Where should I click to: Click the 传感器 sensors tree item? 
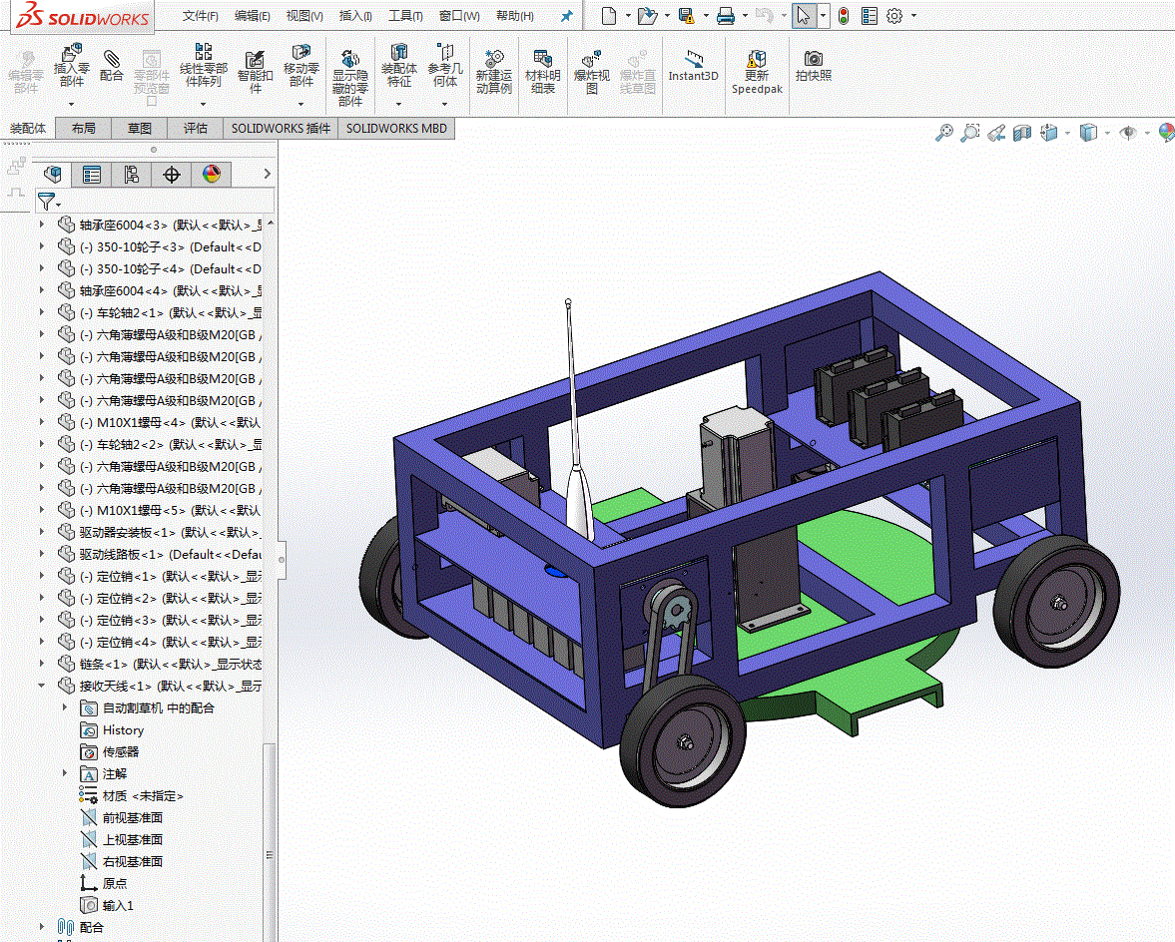point(121,751)
